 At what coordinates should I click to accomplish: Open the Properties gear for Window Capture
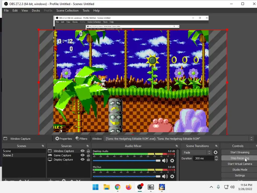(63, 139)
